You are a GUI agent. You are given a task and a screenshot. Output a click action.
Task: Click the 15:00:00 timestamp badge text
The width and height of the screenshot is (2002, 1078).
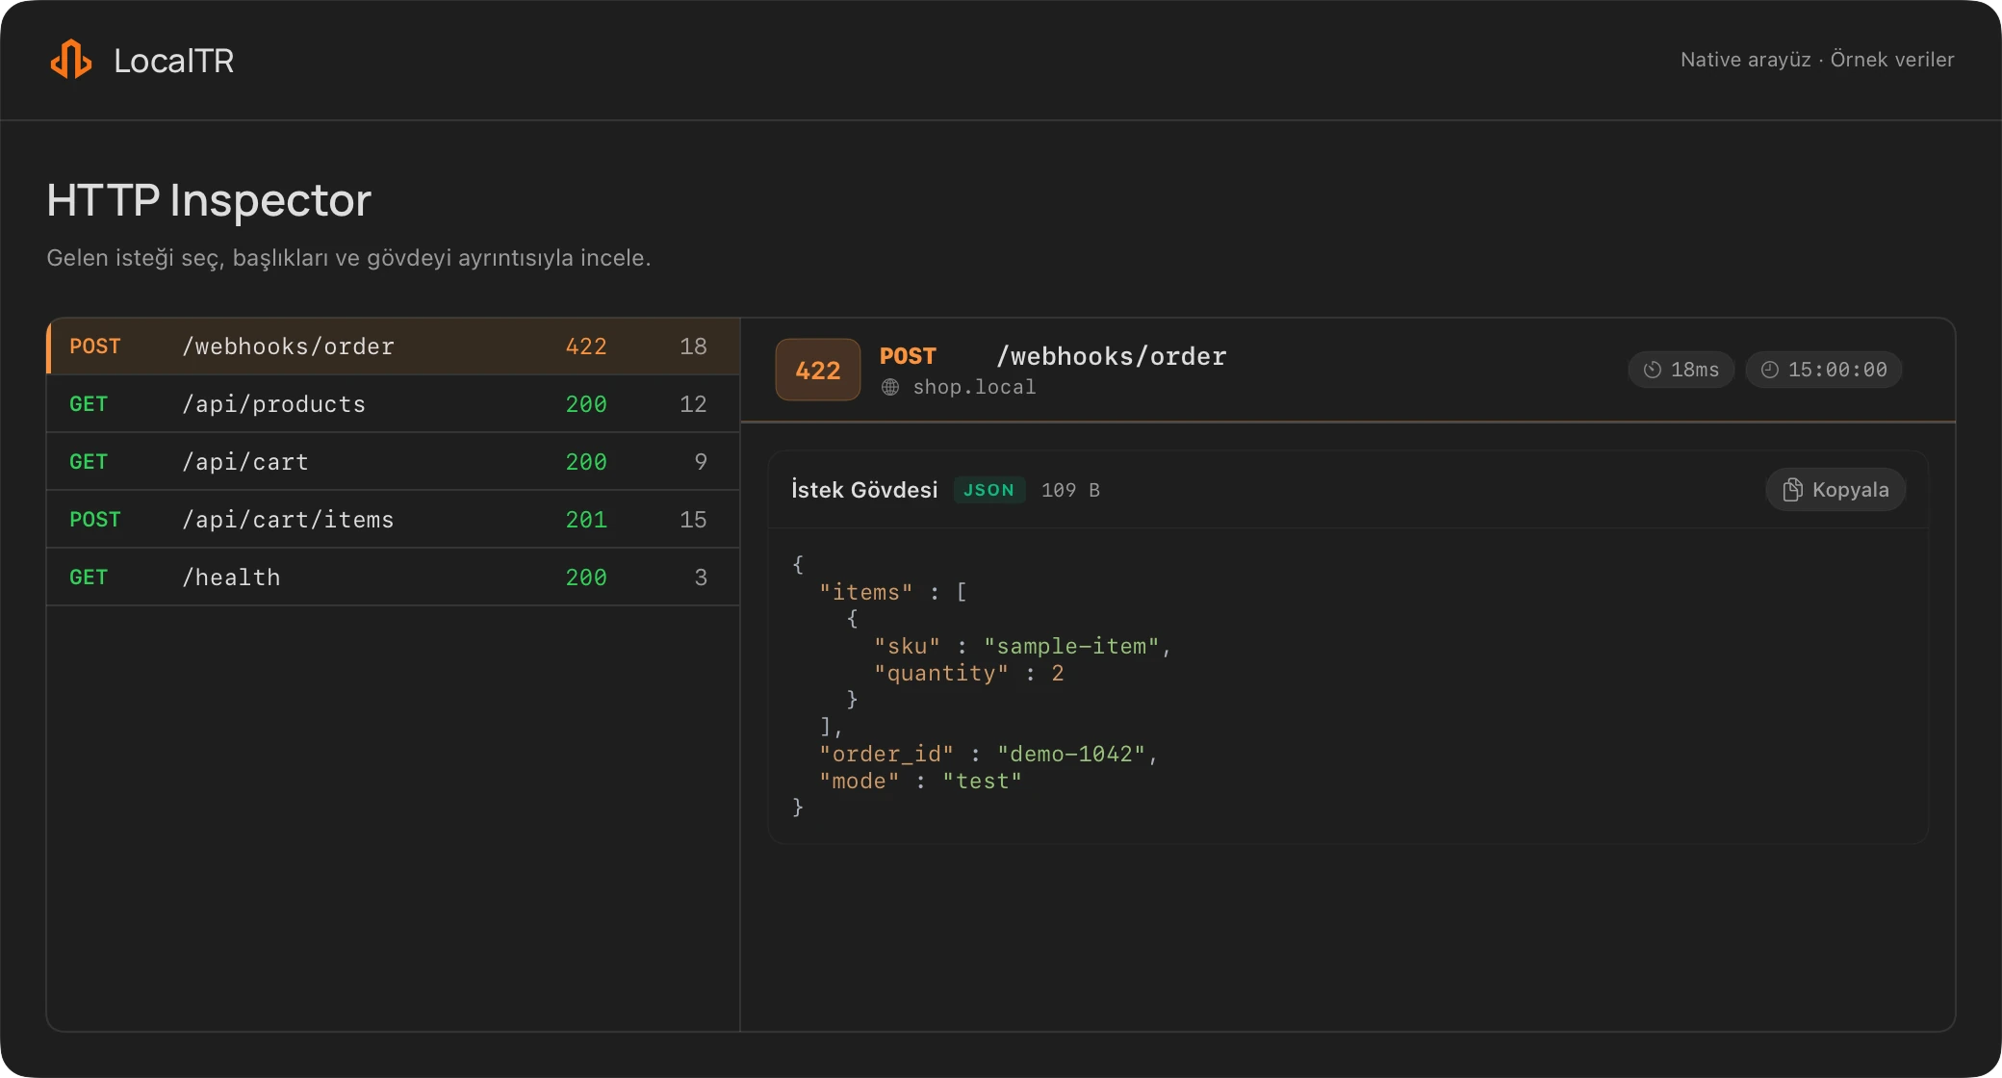(x=1837, y=370)
